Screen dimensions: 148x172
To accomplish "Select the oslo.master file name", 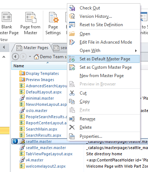I will point(37,111).
